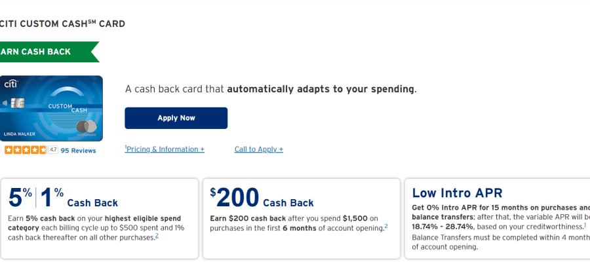Click the $200 Cash Back heading
Screen dimensions: 590x262
point(262,198)
